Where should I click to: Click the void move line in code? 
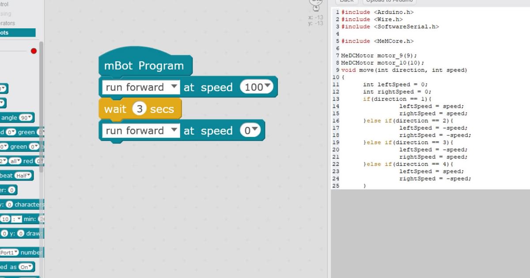click(404, 70)
